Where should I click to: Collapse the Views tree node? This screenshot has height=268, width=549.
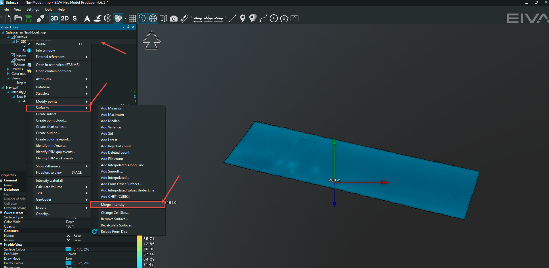pyautogui.click(x=8, y=78)
